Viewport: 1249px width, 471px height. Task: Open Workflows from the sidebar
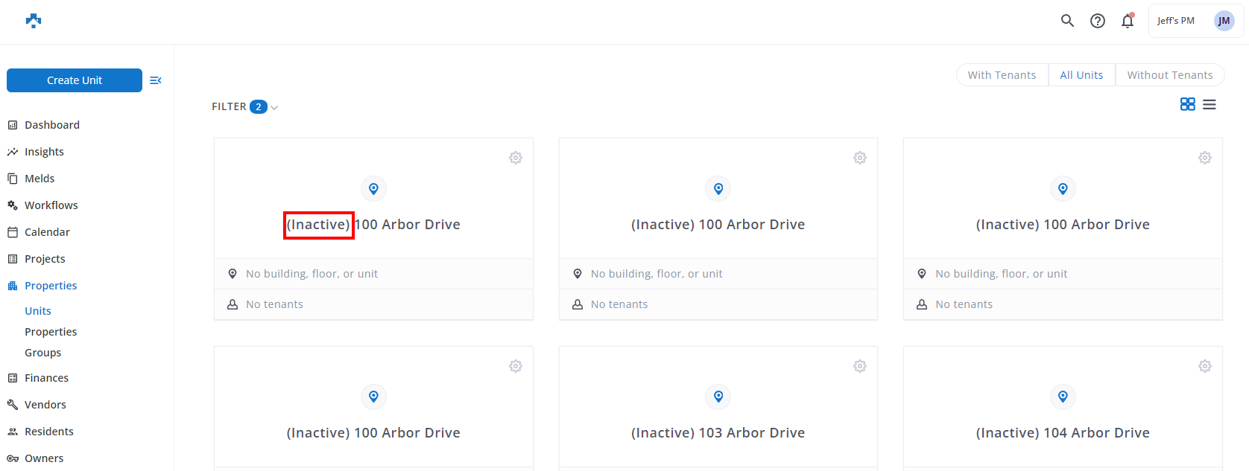point(51,205)
